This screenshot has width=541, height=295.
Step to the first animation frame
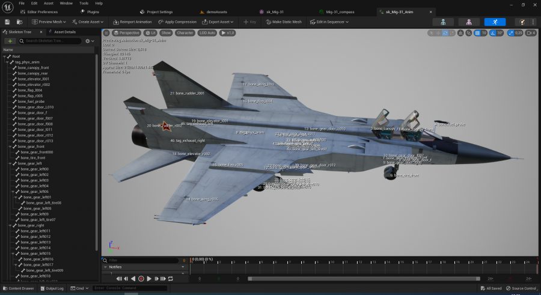coord(119,279)
